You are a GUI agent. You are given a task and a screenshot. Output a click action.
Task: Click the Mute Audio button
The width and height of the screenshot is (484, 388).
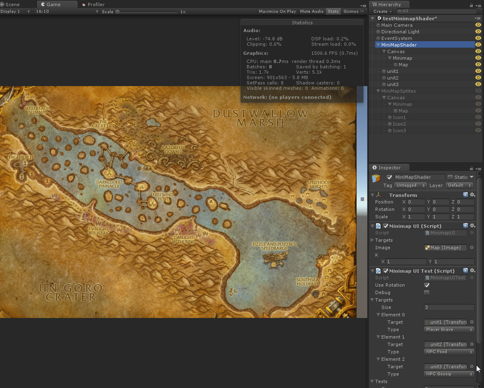pyautogui.click(x=312, y=12)
